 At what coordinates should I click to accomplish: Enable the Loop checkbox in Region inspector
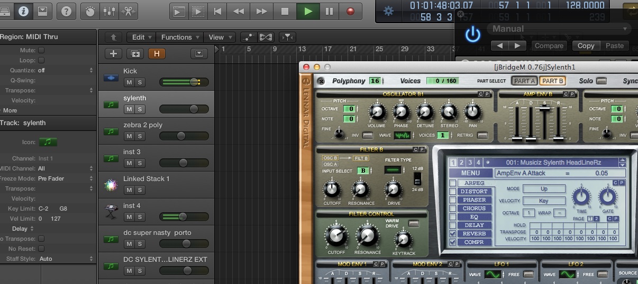pyautogui.click(x=41, y=60)
